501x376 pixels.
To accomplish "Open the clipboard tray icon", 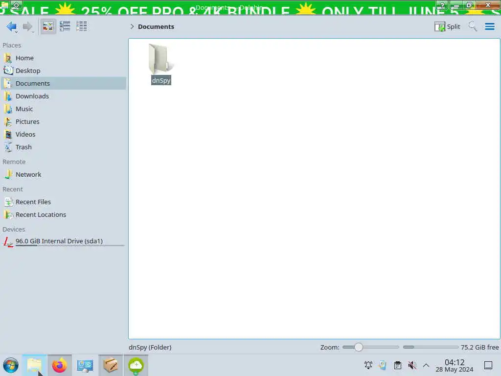I will point(397,365).
